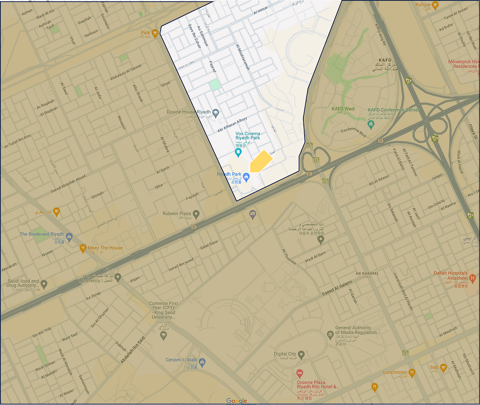Click the Kultura coffee shop pin
This screenshot has height=405, width=480.
coord(435,5)
